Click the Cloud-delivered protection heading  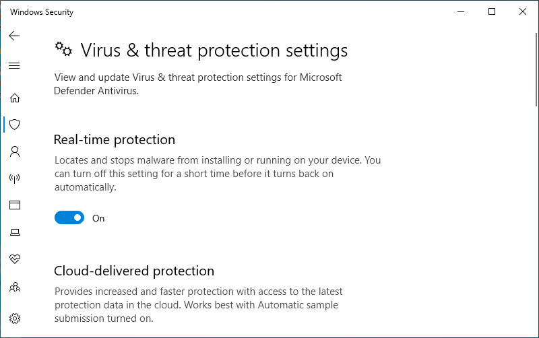pos(134,271)
